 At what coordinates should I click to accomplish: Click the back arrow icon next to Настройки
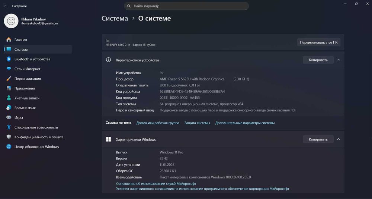(x=6, y=6)
